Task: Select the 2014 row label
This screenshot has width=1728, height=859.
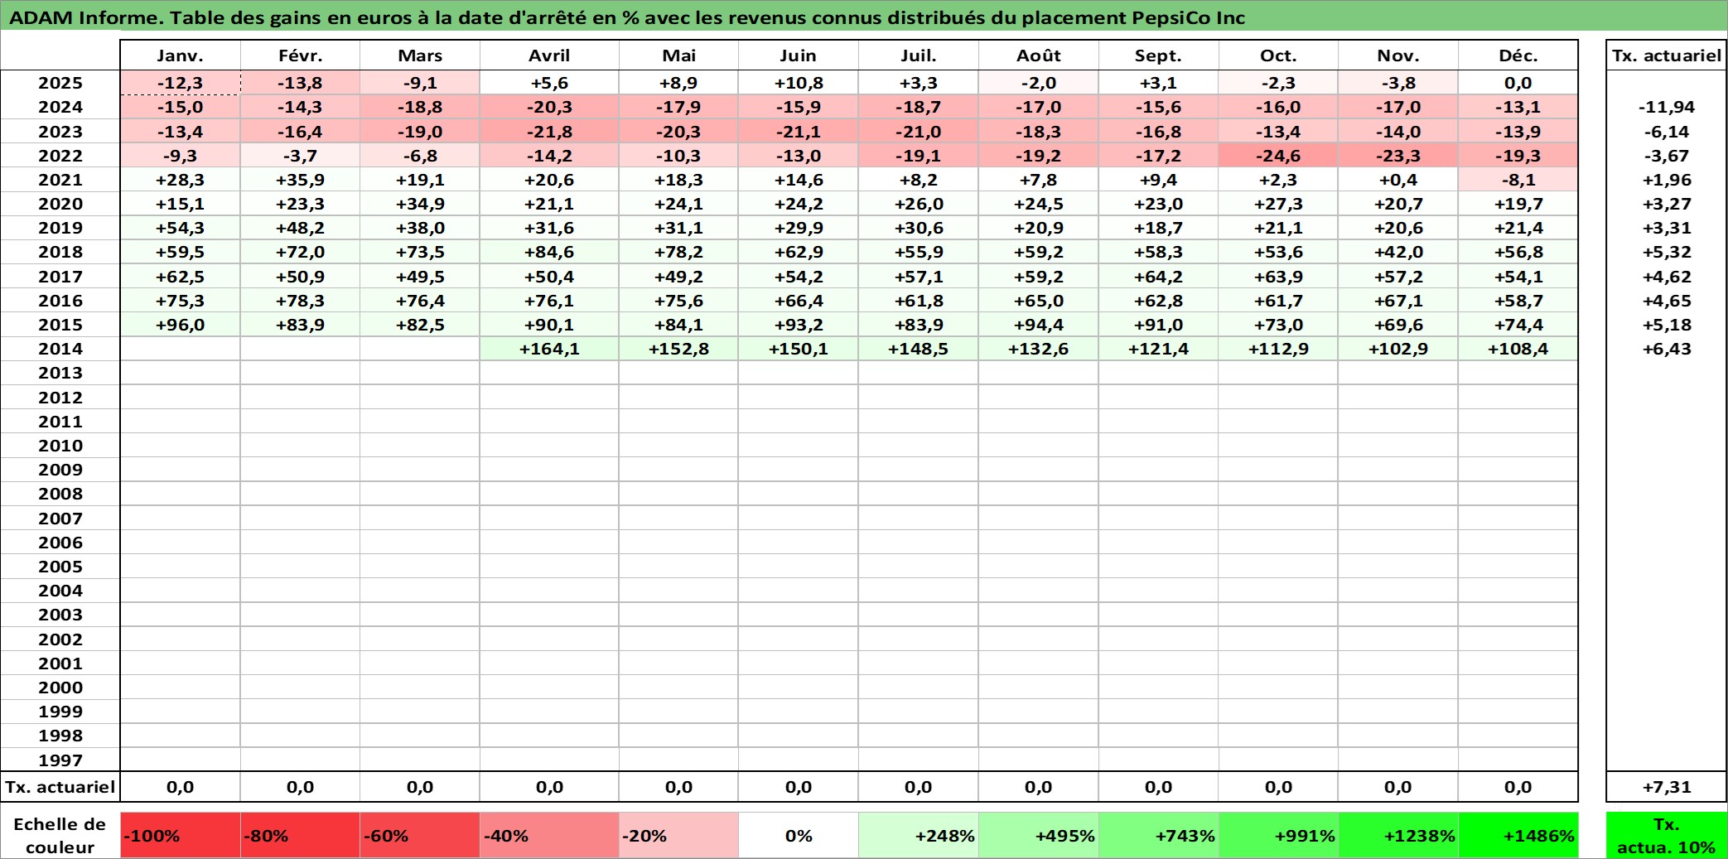Action: pyautogui.click(x=60, y=349)
